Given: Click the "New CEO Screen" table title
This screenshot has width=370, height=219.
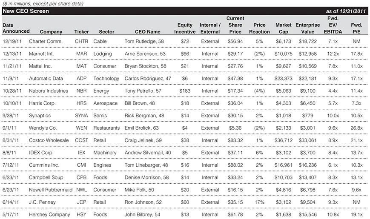Looking at the screenshot, I should click(26, 11).
